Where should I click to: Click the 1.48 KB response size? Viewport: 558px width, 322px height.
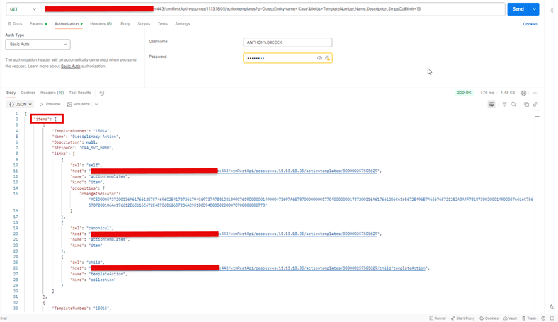click(508, 93)
